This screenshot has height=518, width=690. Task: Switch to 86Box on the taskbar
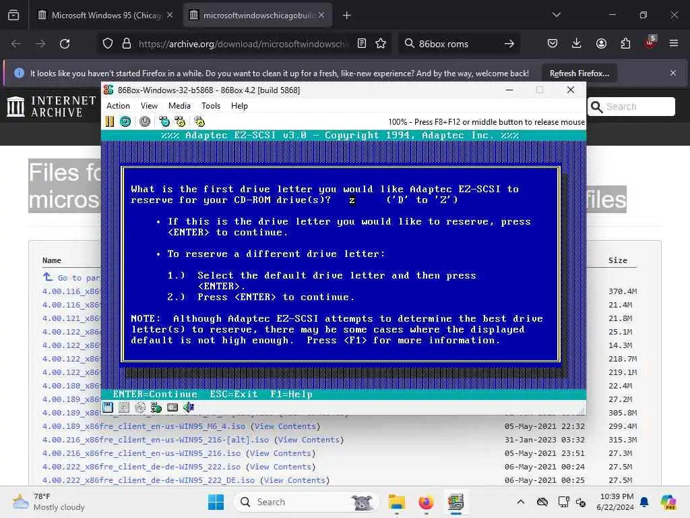tap(456, 502)
